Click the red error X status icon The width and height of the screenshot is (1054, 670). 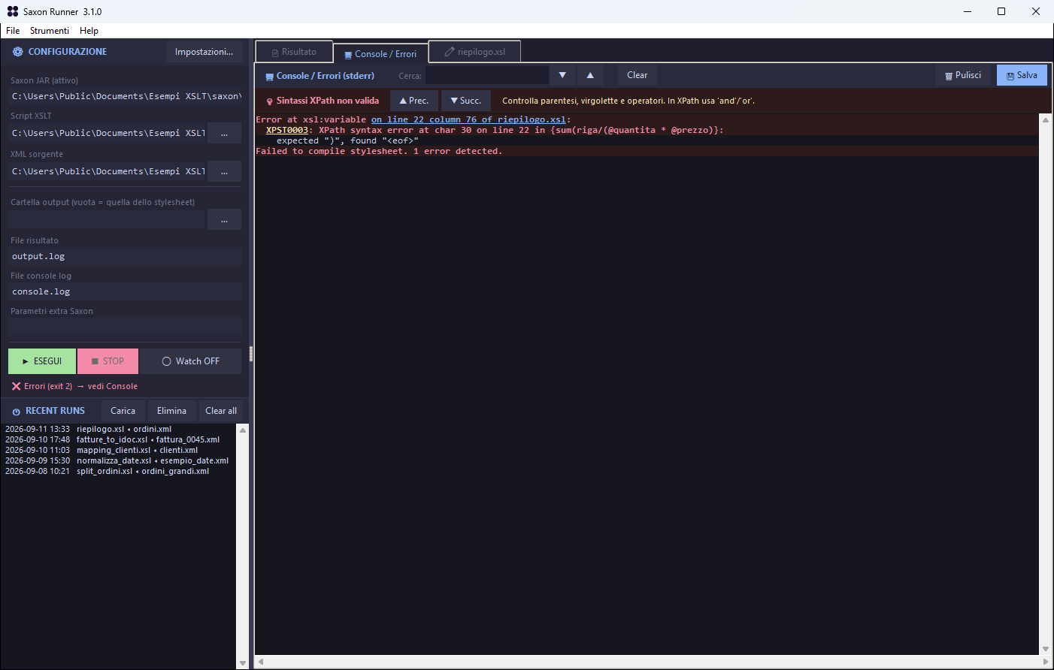click(16, 386)
